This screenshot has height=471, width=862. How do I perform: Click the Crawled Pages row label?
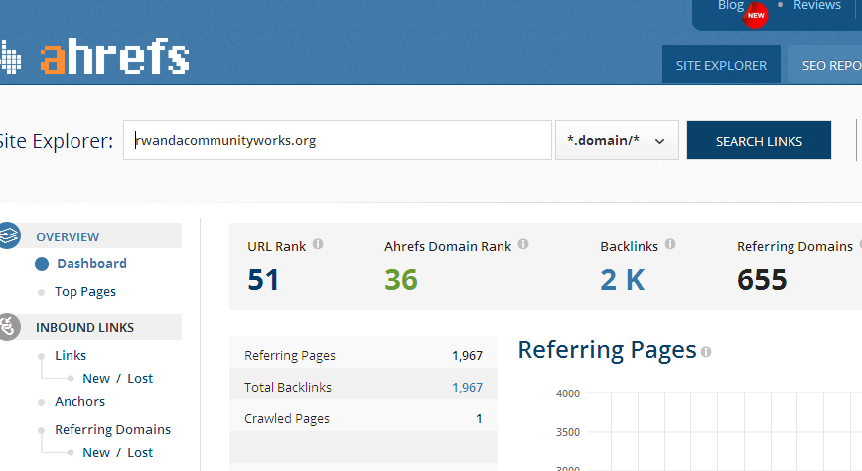pyautogui.click(x=287, y=418)
